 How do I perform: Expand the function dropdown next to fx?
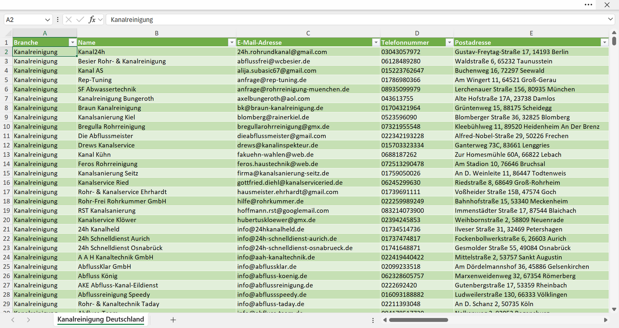click(x=100, y=20)
